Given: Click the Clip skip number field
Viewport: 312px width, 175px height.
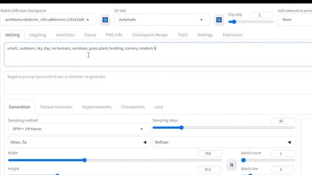Looking at the screenshot, I should [x=261, y=15].
